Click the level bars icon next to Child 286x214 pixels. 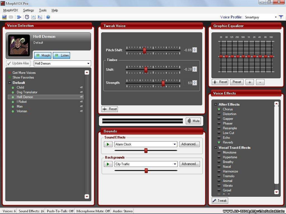(81, 87)
